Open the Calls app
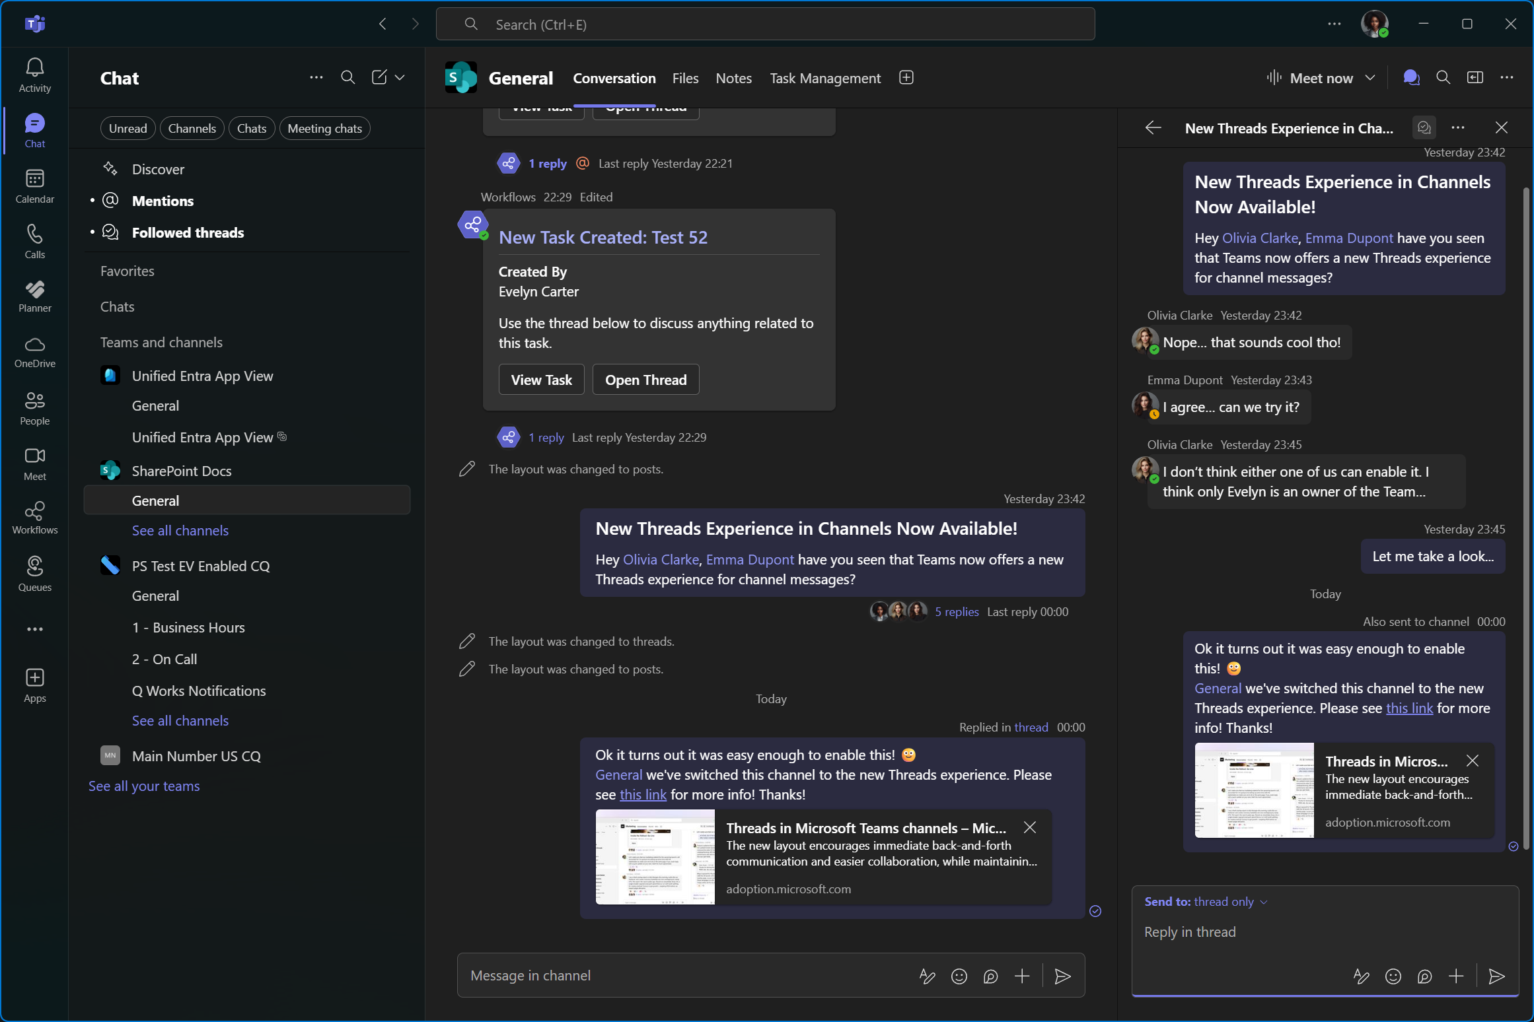 pos(34,242)
